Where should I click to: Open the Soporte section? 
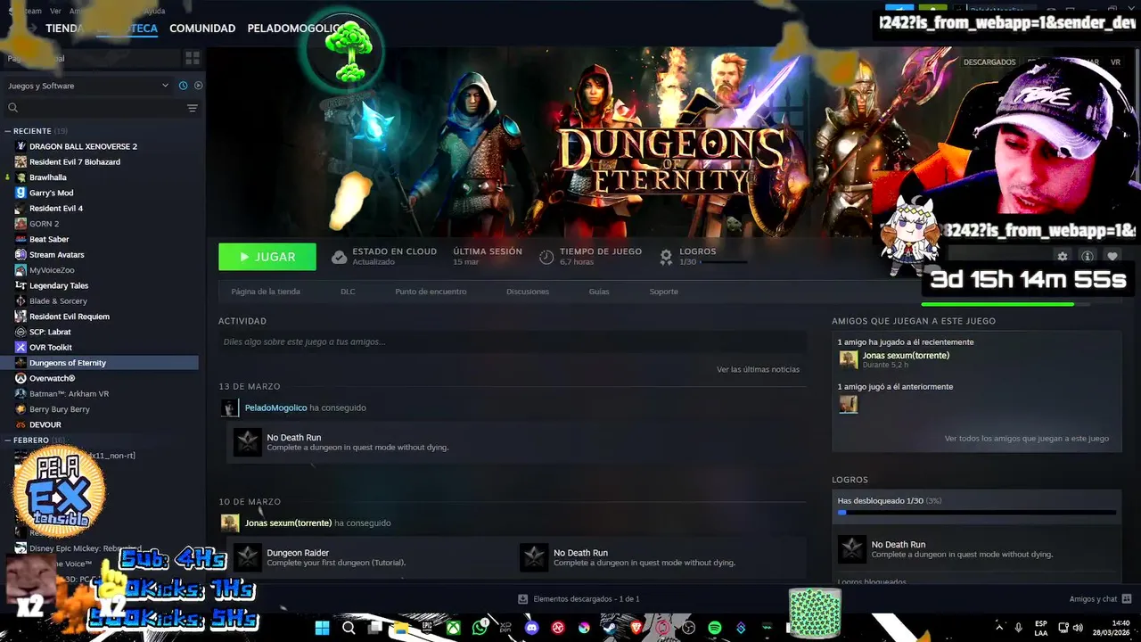tap(664, 292)
